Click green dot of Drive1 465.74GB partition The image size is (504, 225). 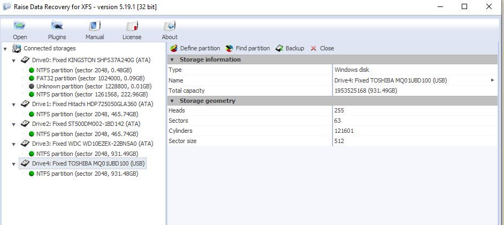point(32,114)
